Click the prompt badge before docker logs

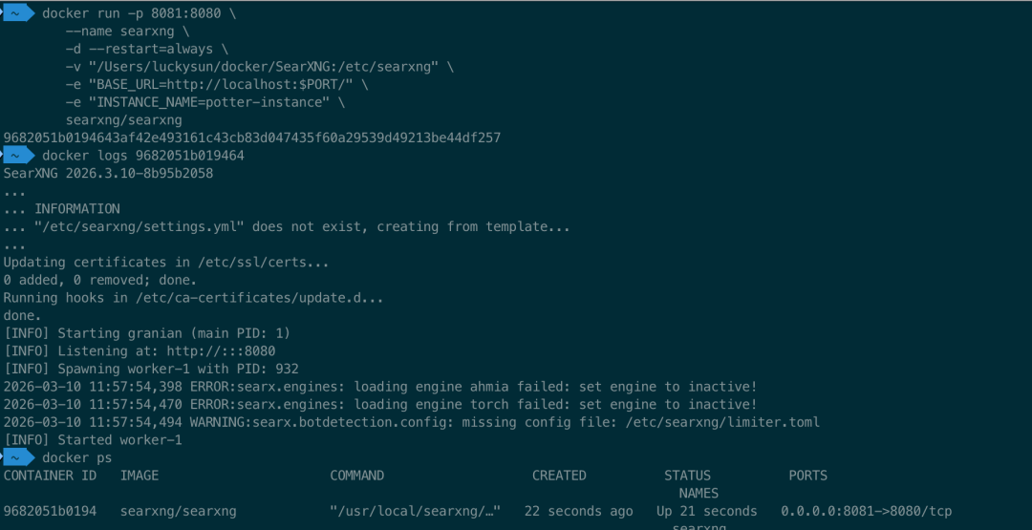click(19, 156)
